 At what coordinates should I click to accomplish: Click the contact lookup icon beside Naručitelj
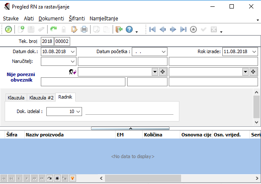click(73, 72)
